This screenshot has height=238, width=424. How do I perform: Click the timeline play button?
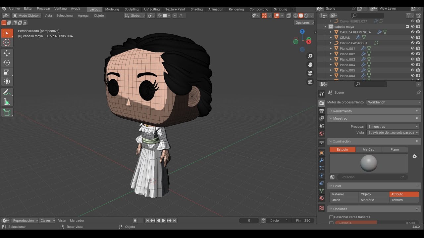(163, 220)
